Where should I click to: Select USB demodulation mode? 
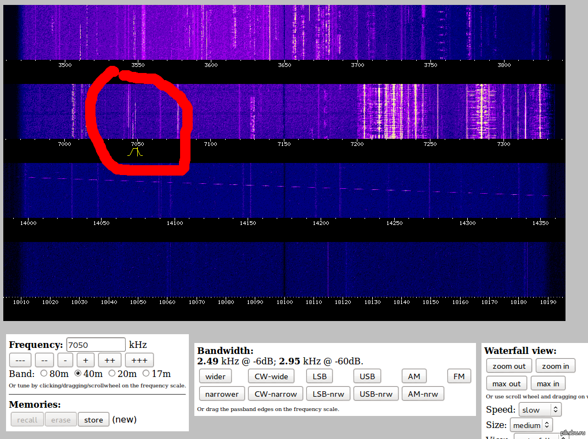click(x=367, y=376)
